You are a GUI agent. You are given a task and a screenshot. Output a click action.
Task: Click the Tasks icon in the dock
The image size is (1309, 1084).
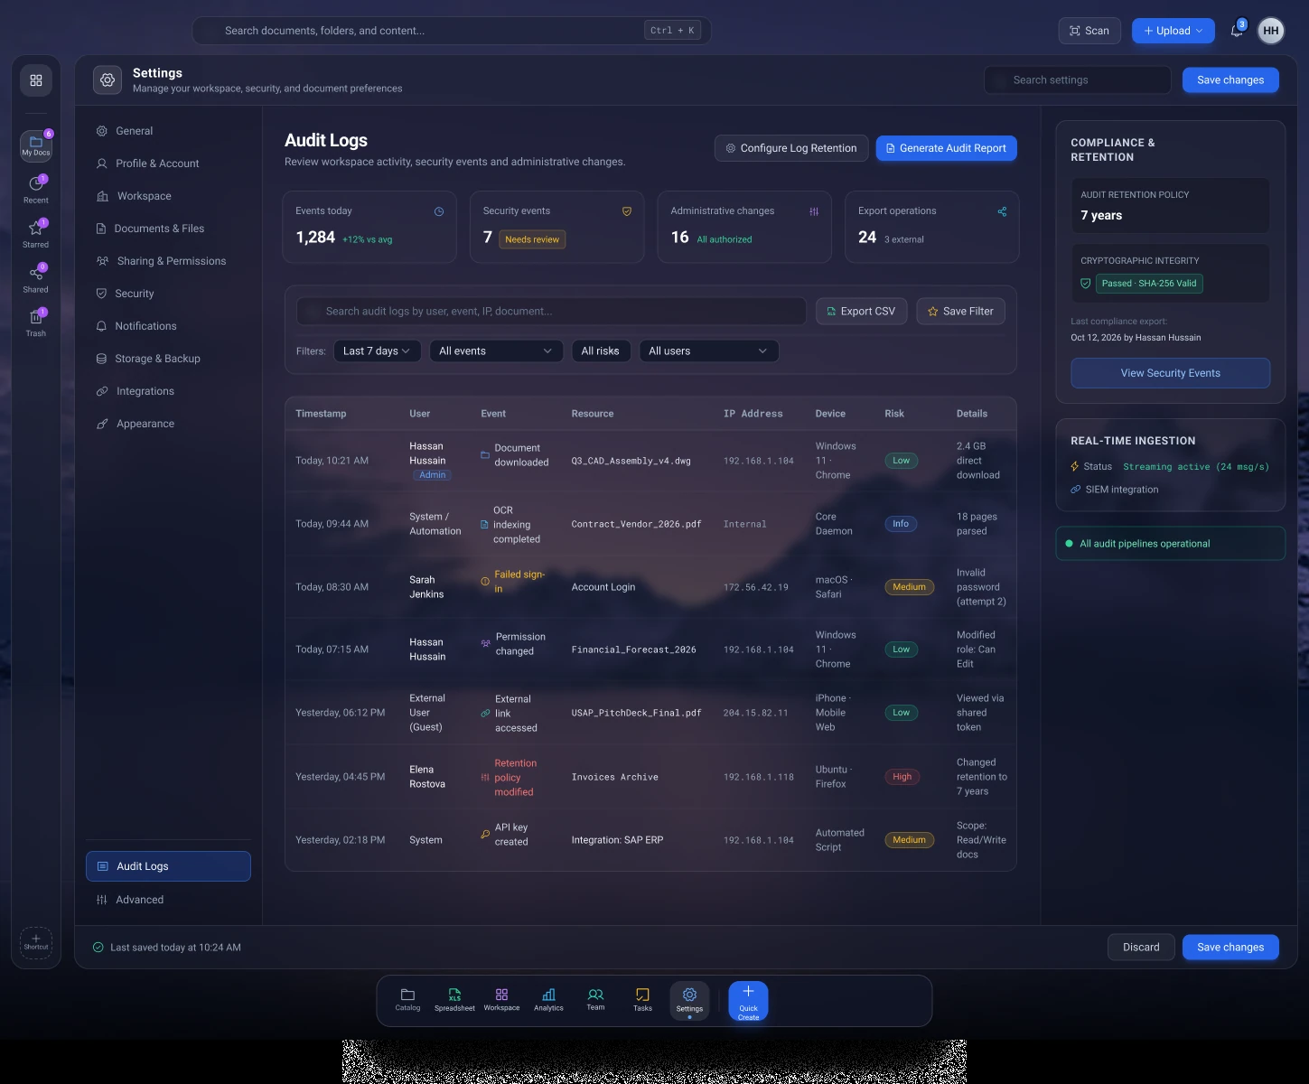(642, 999)
